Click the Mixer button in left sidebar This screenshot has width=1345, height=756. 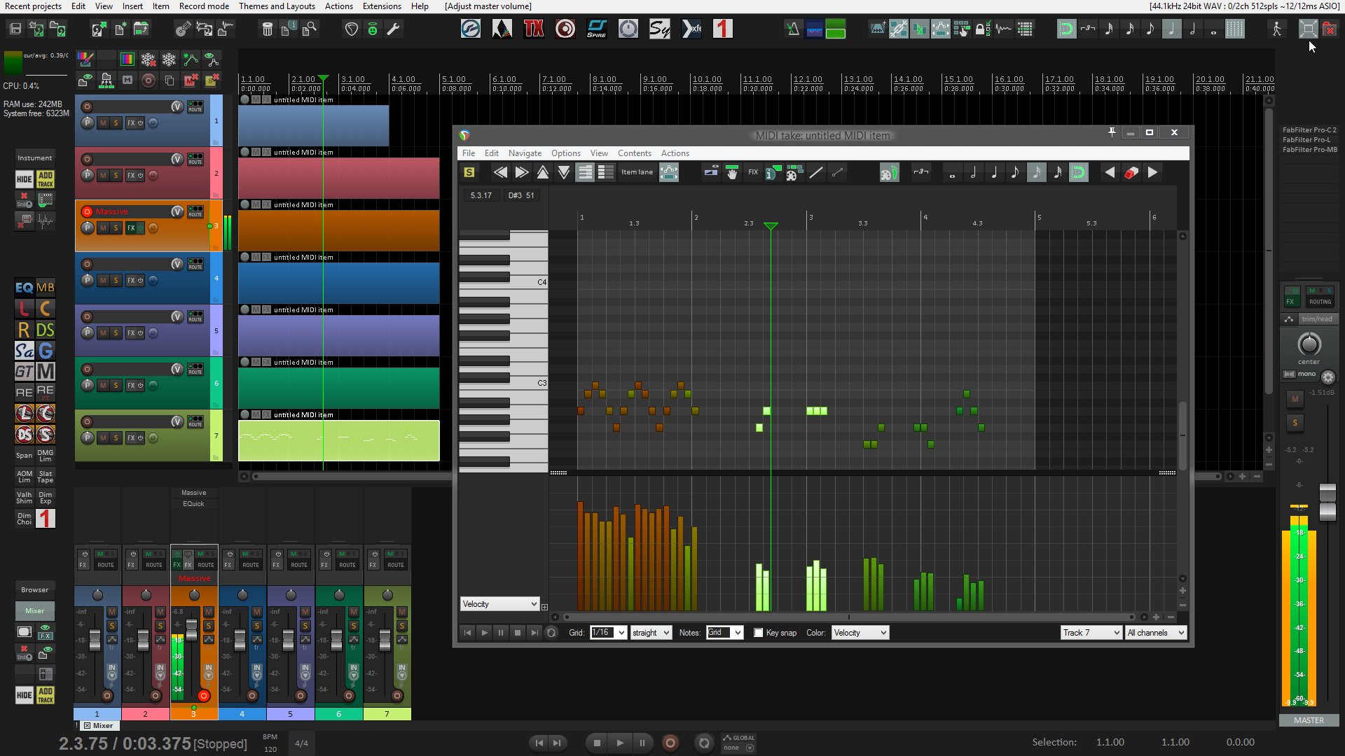coord(34,610)
